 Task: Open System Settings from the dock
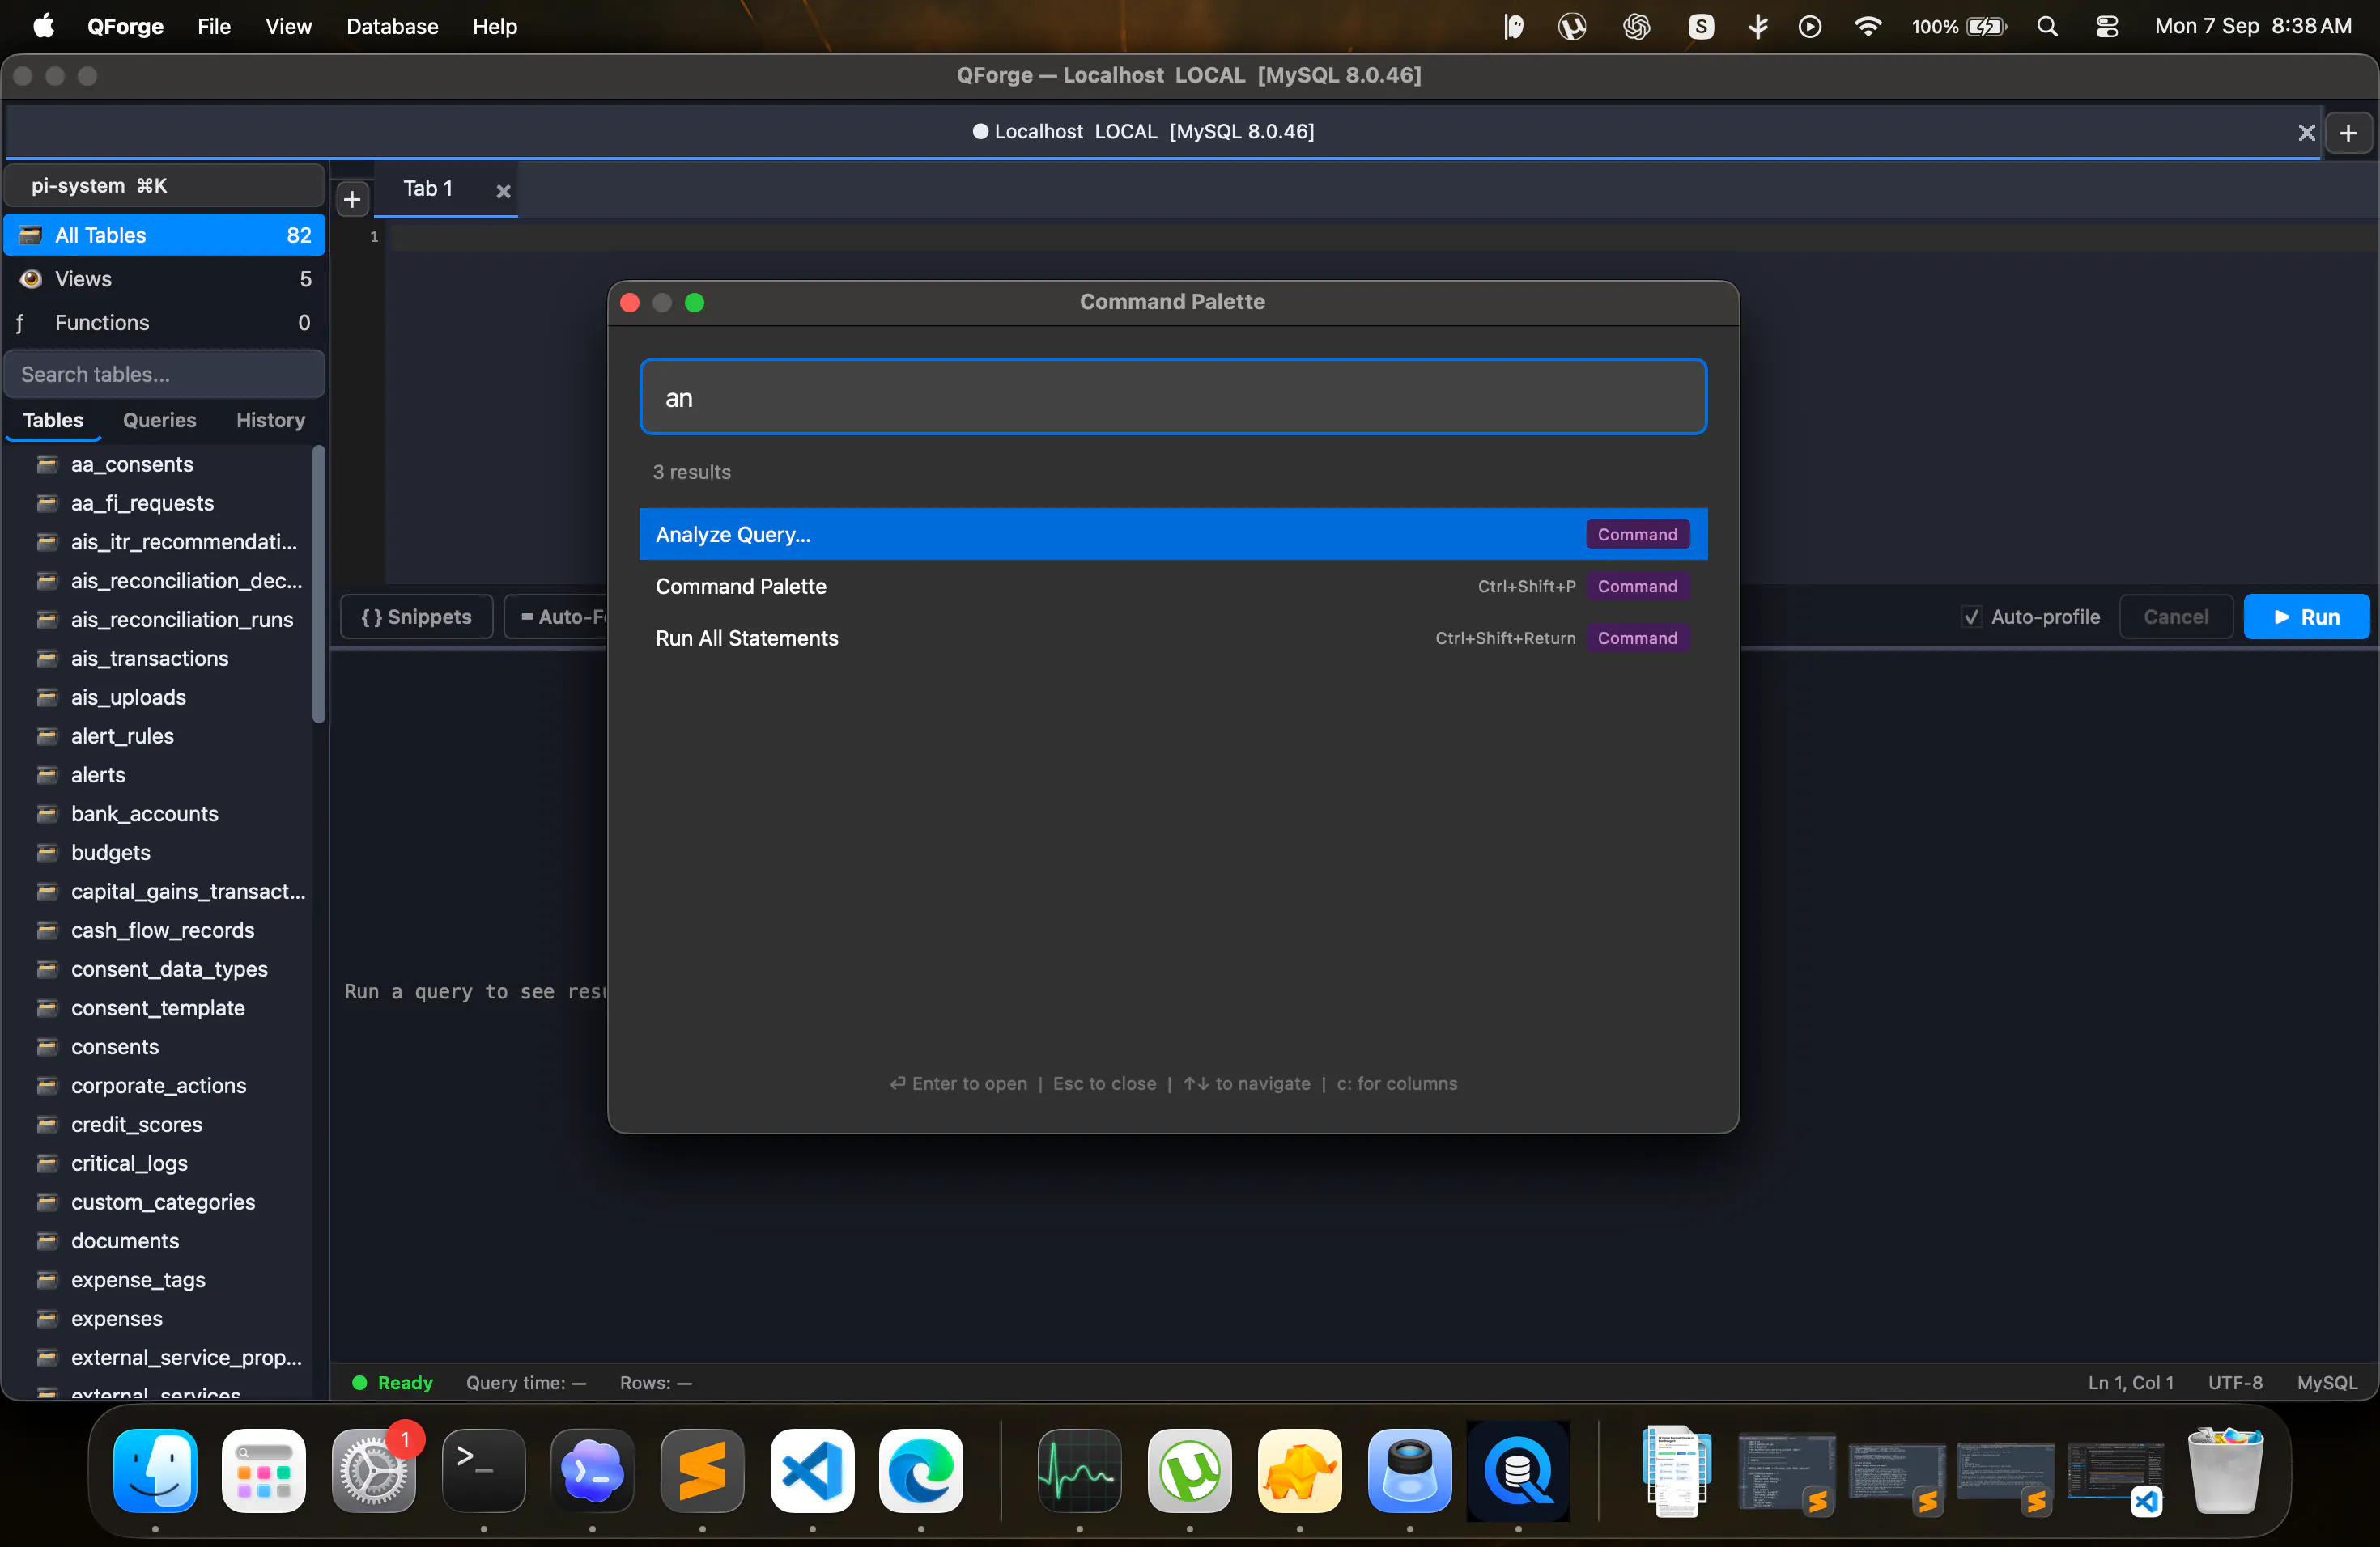click(374, 1470)
